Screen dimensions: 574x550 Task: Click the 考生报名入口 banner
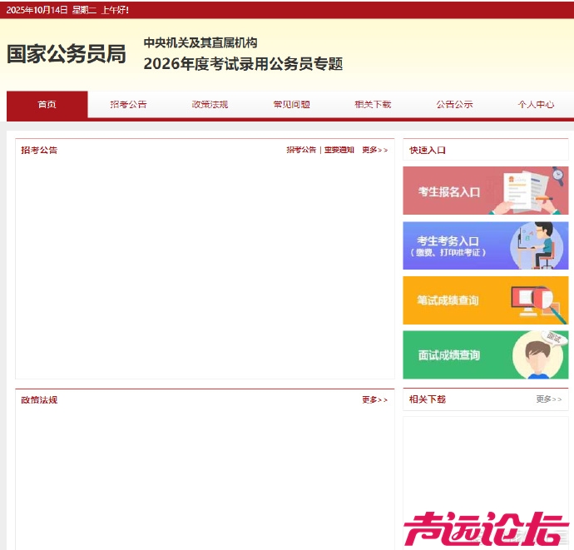click(486, 191)
